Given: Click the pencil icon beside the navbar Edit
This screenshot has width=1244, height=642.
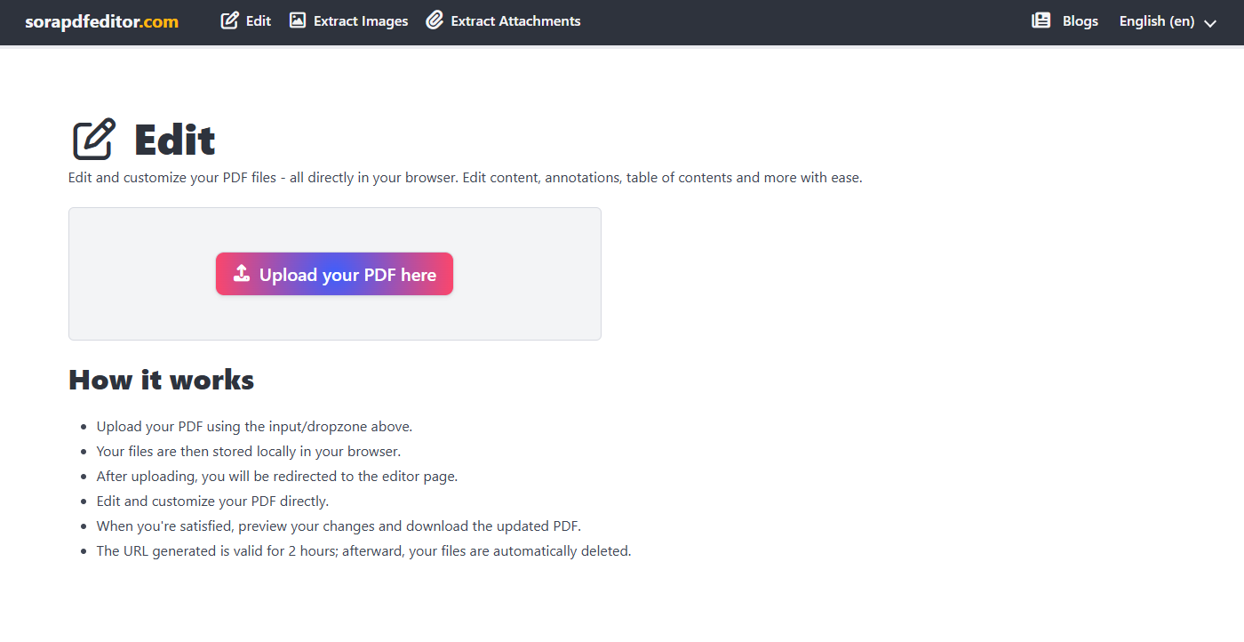Looking at the screenshot, I should click(230, 20).
